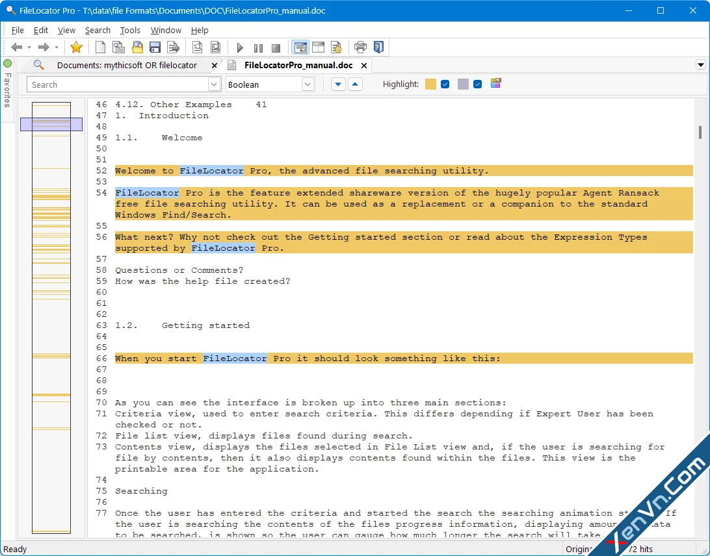Click the purple highlight color swatch
The width and height of the screenshot is (710, 556).
pyautogui.click(x=463, y=84)
